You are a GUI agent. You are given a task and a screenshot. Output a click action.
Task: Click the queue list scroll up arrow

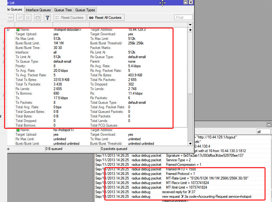(190, 30)
